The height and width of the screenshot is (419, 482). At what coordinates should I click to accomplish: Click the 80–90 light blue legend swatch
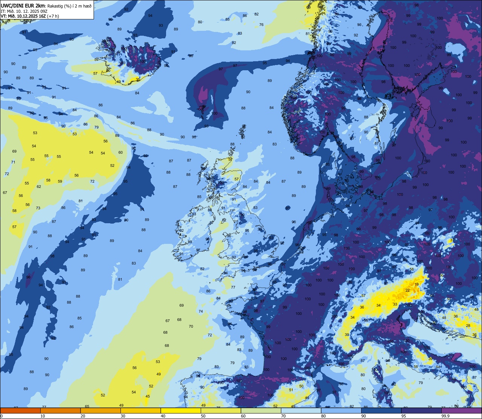341,410
